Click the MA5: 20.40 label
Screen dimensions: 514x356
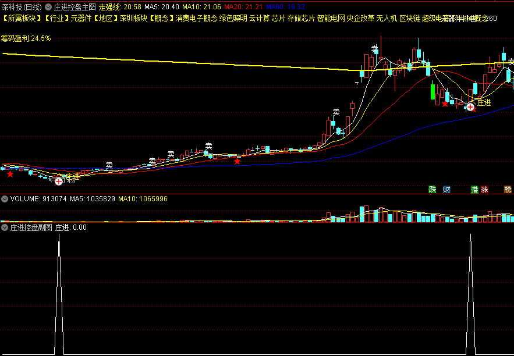pyautogui.click(x=162, y=7)
